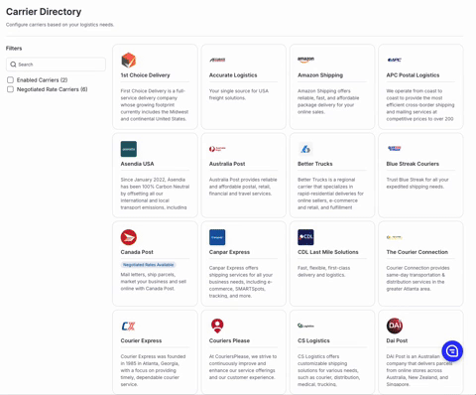Viewport: 476px width, 395px height.
Task: Click the Canpar Express blue logo
Action: coord(217,237)
